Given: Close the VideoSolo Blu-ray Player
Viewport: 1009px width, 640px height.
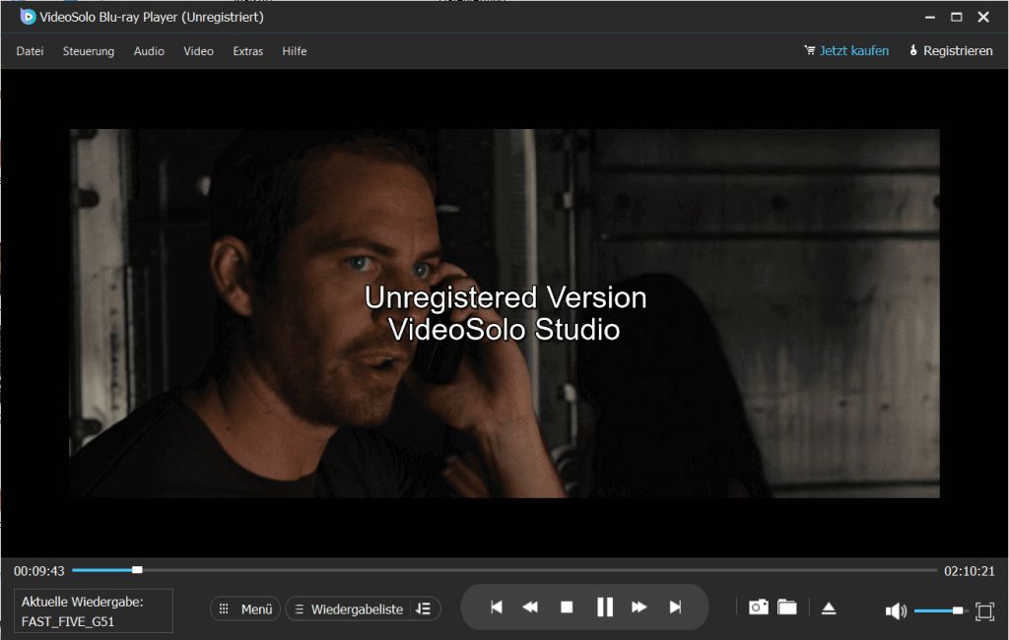Looking at the screenshot, I should [x=983, y=18].
